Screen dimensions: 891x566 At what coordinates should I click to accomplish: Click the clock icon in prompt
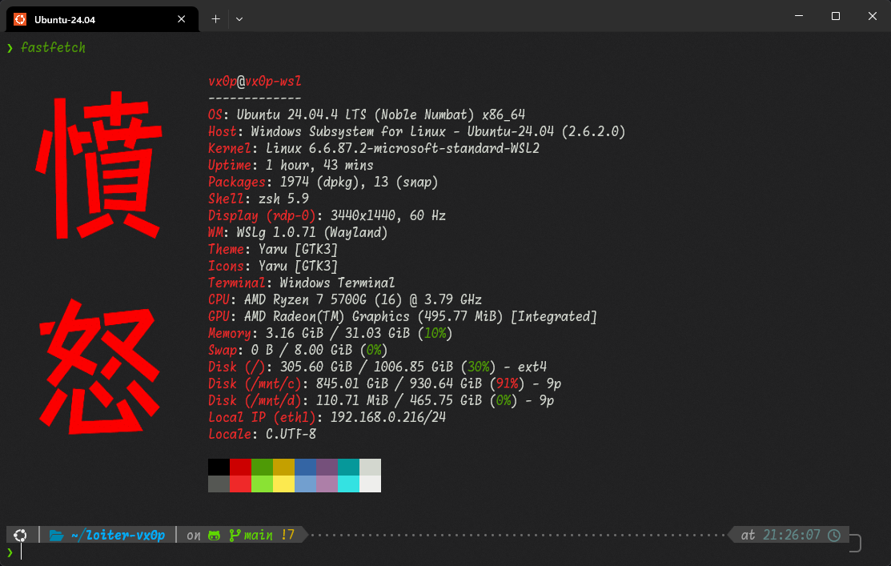834,535
